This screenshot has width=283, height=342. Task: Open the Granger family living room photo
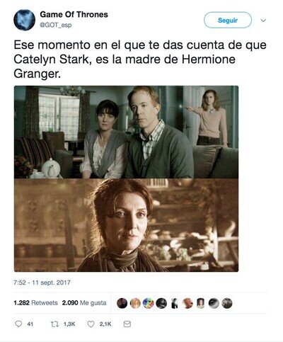126,132
